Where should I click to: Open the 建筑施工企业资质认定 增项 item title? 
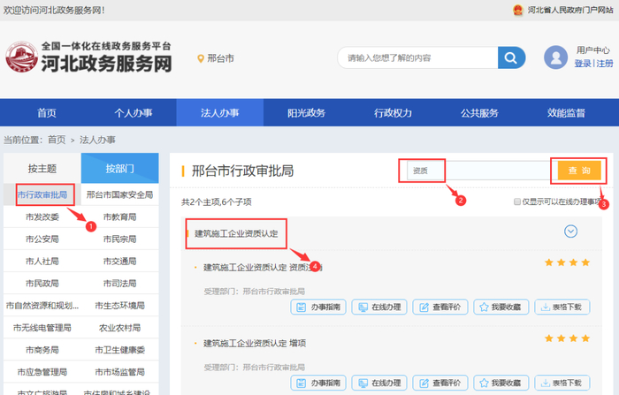255,343
